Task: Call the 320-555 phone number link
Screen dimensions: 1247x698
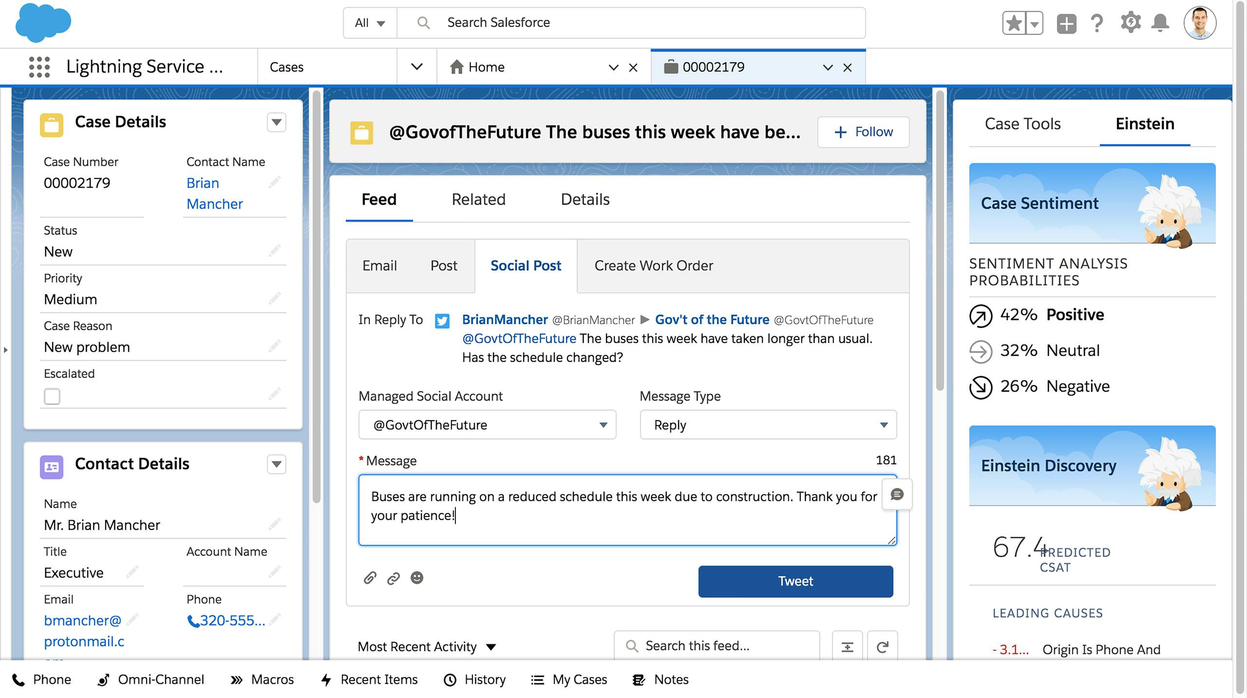Action: [227, 621]
